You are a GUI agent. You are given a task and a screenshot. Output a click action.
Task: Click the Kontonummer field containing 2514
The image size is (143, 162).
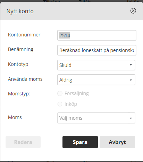pyautogui.click(x=97, y=35)
